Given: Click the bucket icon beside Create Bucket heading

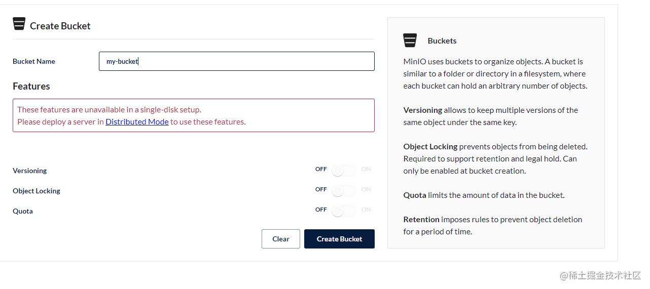Looking at the screenshot, I should 19,24.
